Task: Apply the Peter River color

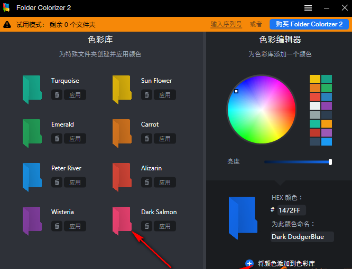Action: point(75,182)
